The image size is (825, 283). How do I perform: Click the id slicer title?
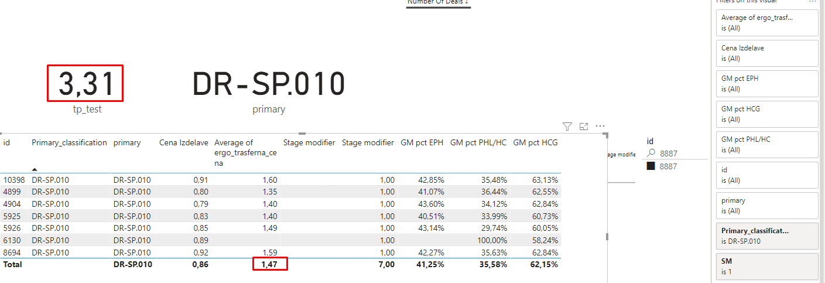click(650, 141)
